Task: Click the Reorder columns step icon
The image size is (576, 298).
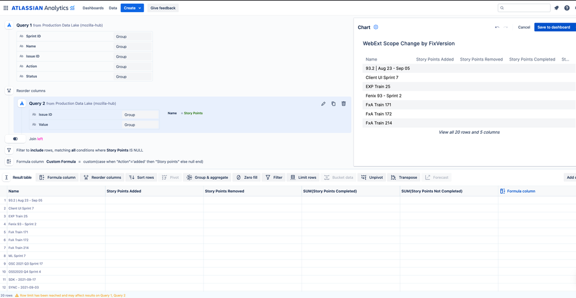Action: [x=9, y=90]
